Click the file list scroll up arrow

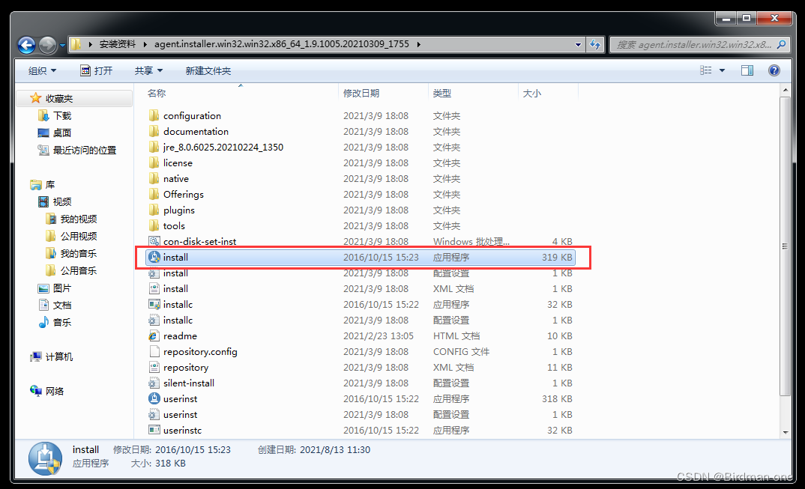[785, 90]
